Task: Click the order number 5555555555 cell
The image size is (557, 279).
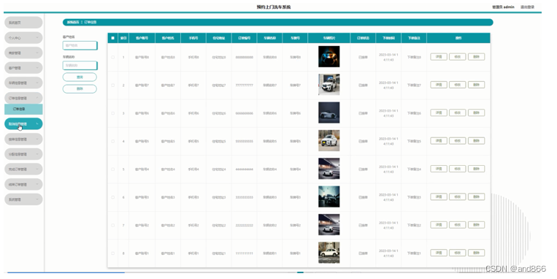Action: click(x=245, y=141)
